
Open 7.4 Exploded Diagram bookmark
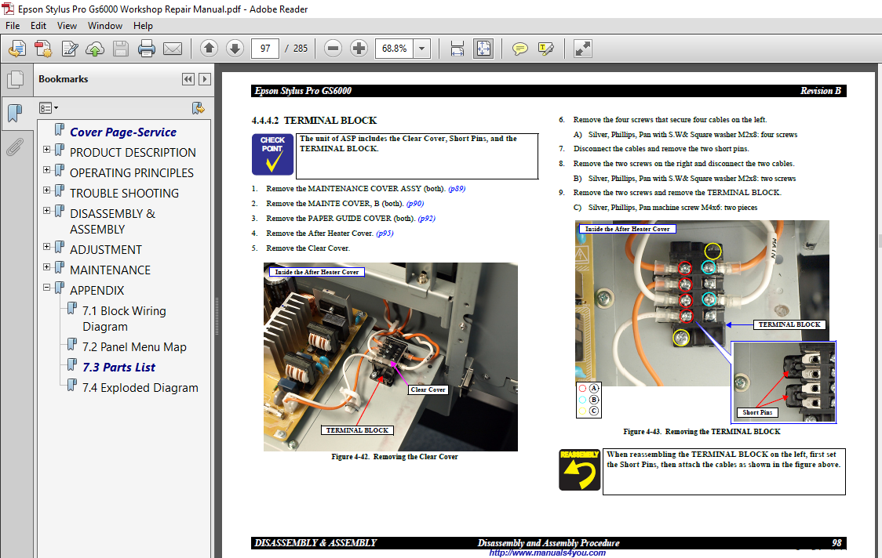[140, 388]
